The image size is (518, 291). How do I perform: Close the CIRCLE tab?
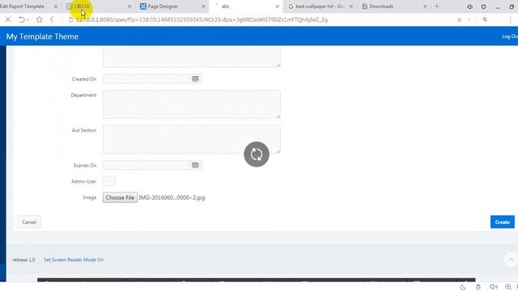tap(129, 6)
